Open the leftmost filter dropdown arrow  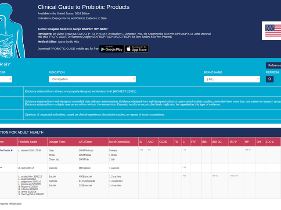click(x=10, y=79)
